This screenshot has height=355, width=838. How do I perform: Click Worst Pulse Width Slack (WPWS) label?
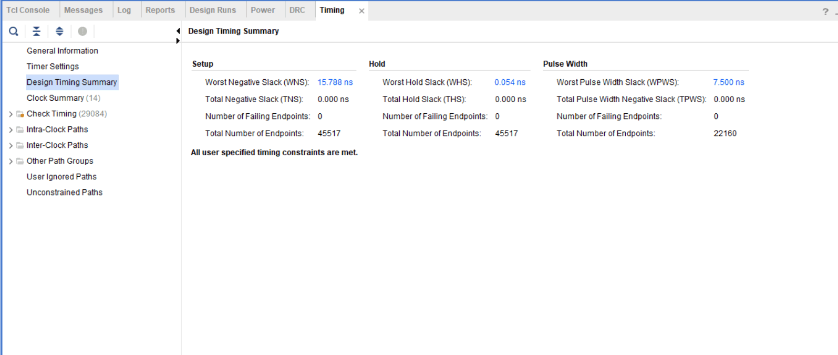click(x=618, y=82)
